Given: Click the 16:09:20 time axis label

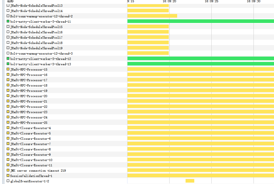Looking at the screenshot, I should (x=169, y=1).
